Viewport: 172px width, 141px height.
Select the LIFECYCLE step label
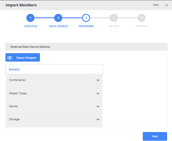tap(31, 26)
